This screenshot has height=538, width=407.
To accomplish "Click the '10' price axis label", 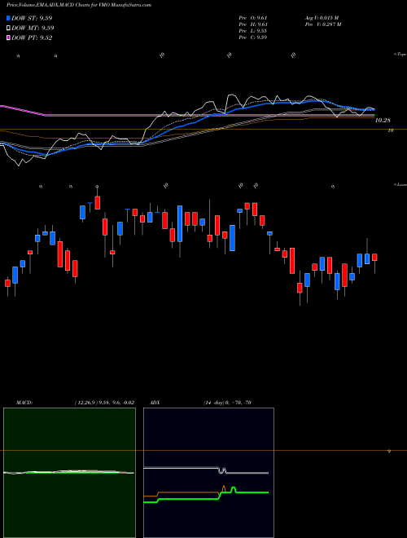I will (x=391, y=130).
